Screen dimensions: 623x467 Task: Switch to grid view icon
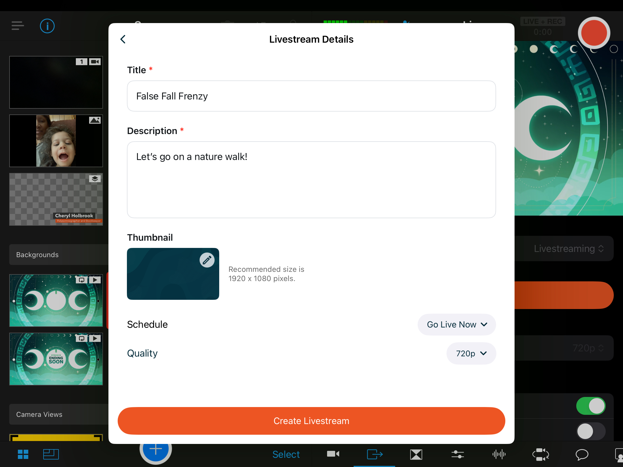pos(23,454)
